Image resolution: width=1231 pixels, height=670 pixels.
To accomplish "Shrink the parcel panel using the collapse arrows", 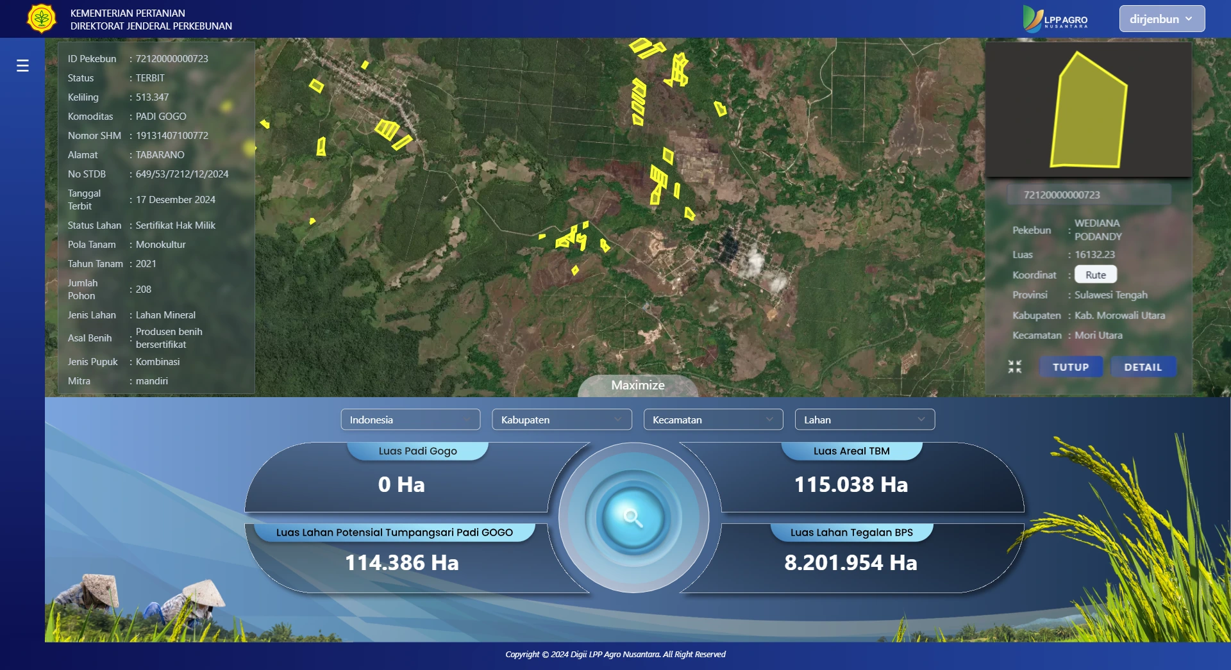I will point(1015,366).
